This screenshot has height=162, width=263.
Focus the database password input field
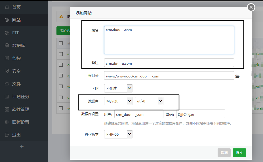coord(201,114)
